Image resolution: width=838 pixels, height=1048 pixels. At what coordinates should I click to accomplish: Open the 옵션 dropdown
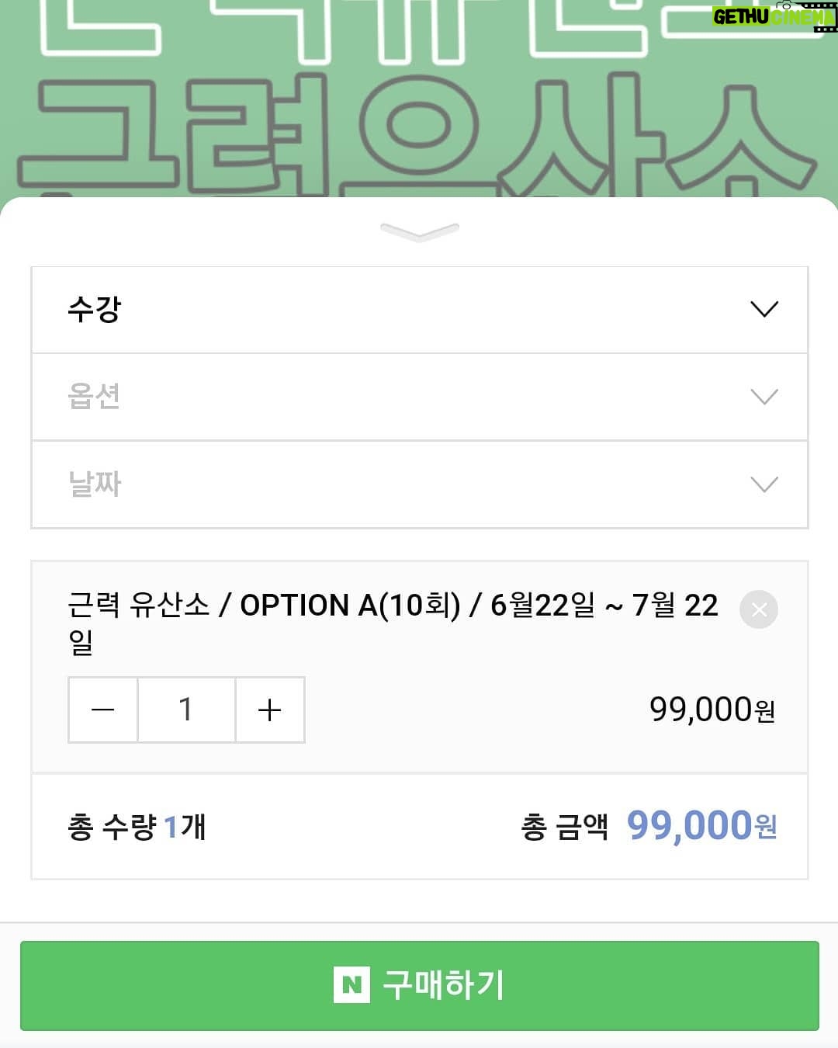click(420, 397)
